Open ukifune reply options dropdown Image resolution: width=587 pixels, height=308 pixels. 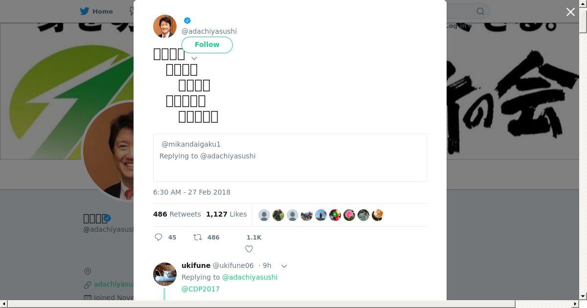(284, 266)
